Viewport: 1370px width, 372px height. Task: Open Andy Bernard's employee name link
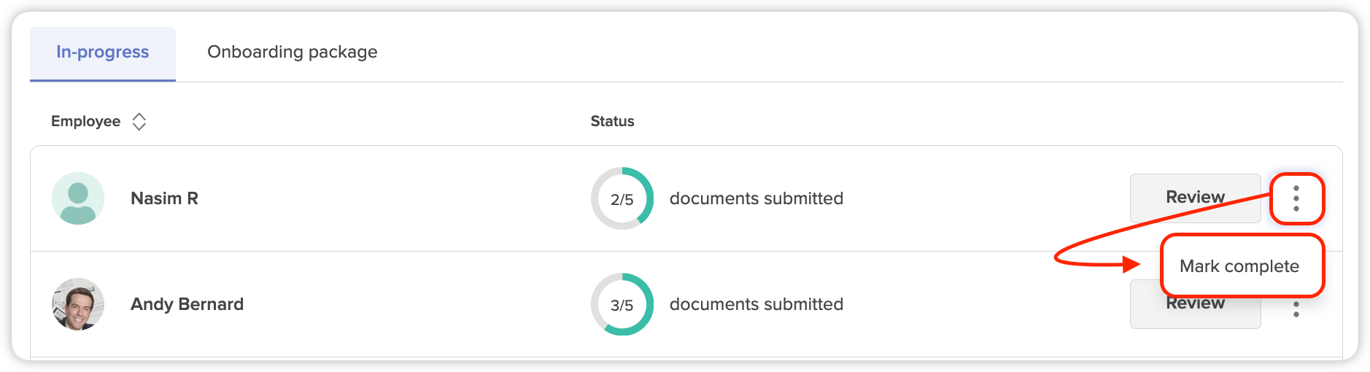(187, 304)
